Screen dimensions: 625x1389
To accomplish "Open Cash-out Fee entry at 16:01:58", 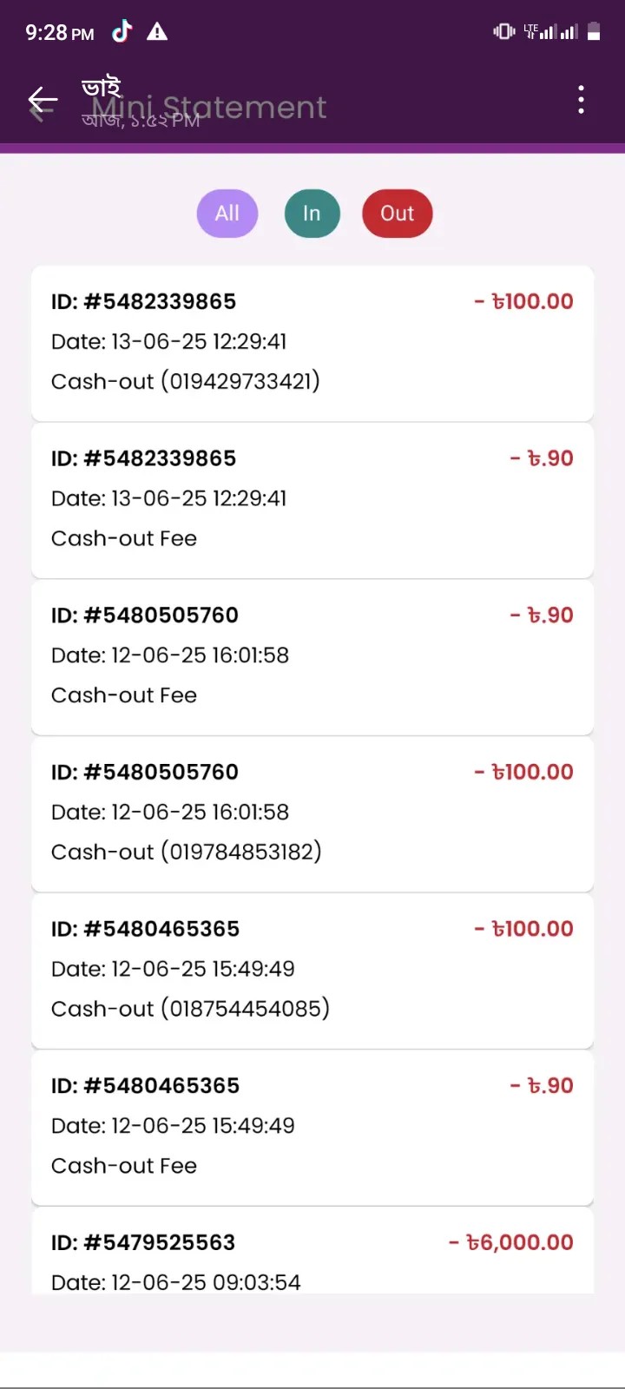I will tap(312, 657).
